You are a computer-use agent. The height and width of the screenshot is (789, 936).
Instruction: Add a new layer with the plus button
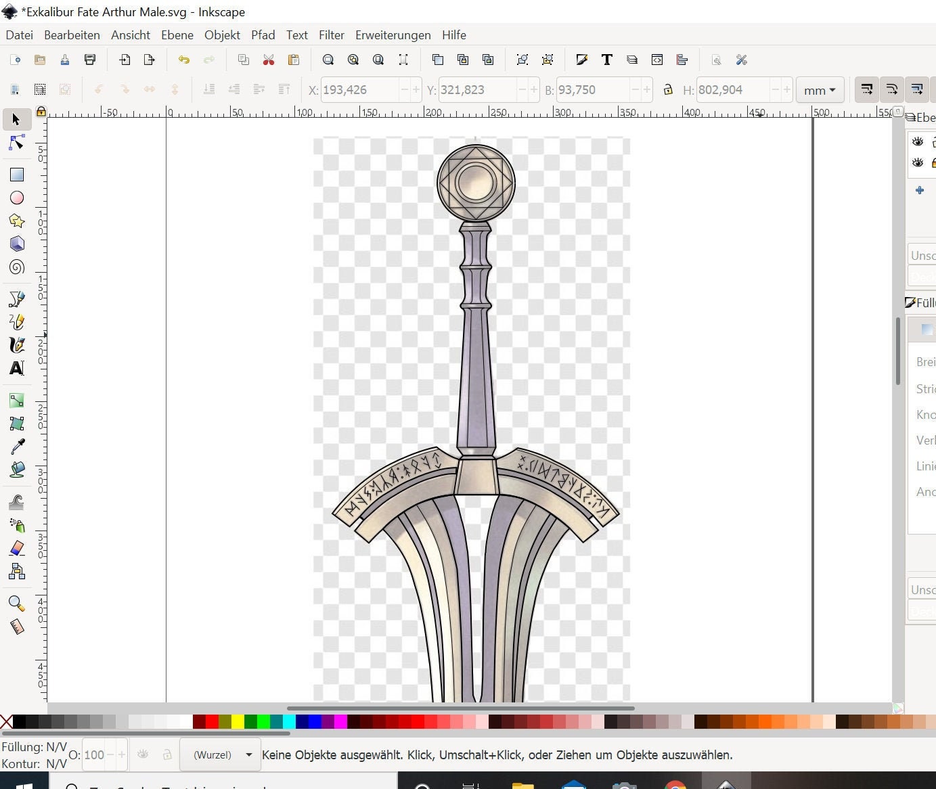920,190
